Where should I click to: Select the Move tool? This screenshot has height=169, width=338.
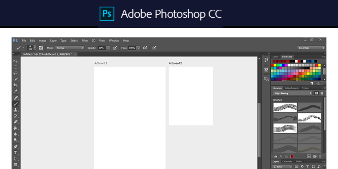[16, 61]
